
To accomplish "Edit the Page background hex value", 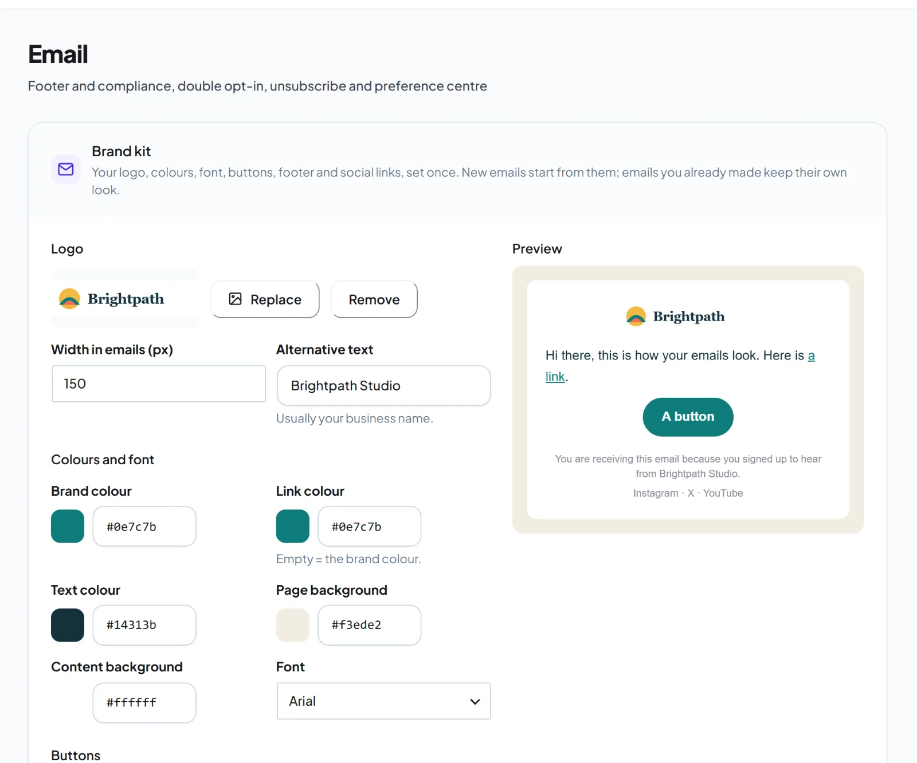I will point(370,625).
